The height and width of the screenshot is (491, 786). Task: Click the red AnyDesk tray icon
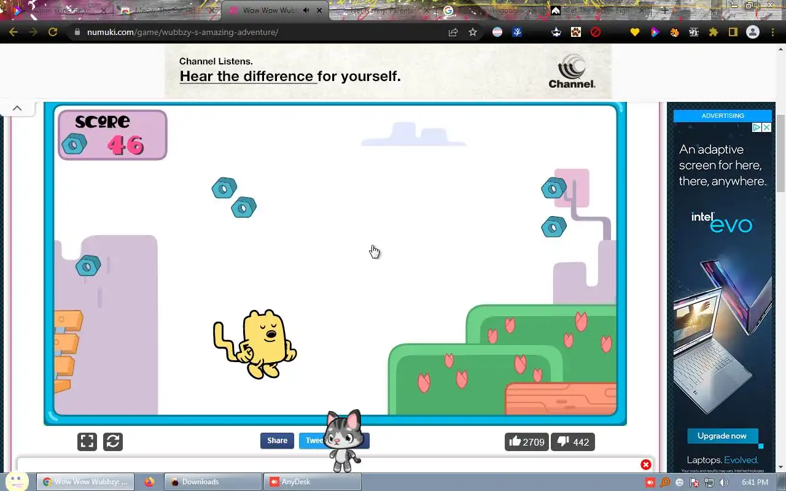click(x=650, y=482)
